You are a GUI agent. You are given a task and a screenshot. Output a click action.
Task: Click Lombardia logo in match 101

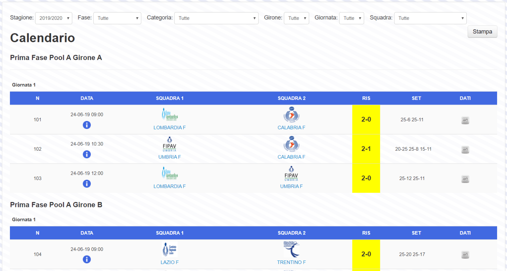coord(170,115)
